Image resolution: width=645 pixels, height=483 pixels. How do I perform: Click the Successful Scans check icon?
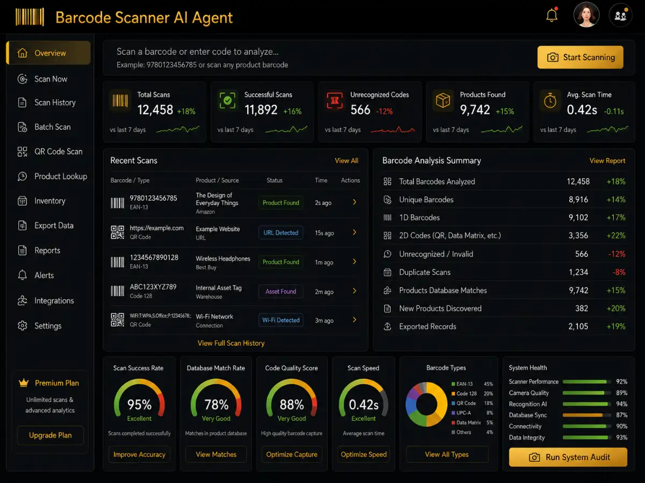[227, 100]
